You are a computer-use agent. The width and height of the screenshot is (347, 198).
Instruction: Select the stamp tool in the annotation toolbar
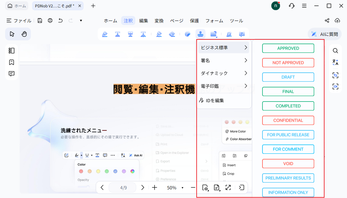click(x=200, y=34)
